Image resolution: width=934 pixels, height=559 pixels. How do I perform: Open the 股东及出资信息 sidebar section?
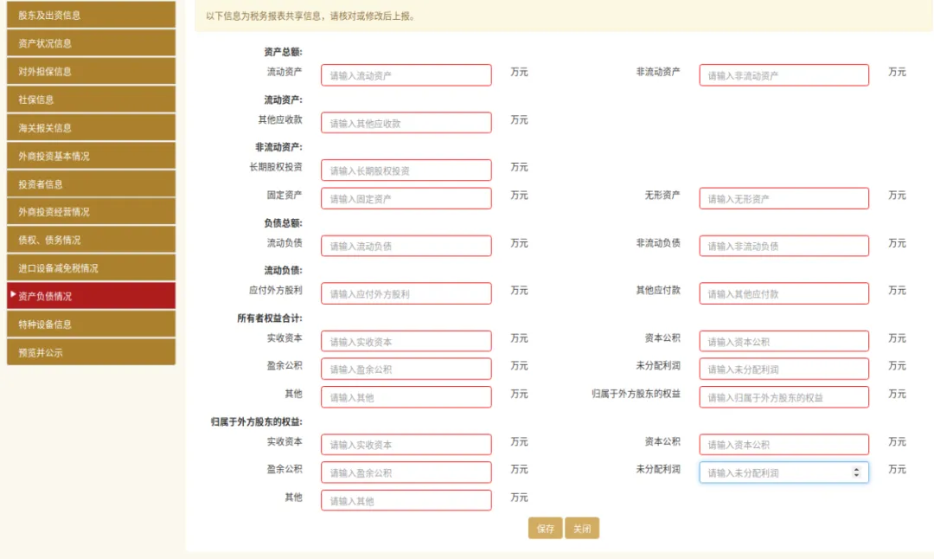(x=91, y=14)
